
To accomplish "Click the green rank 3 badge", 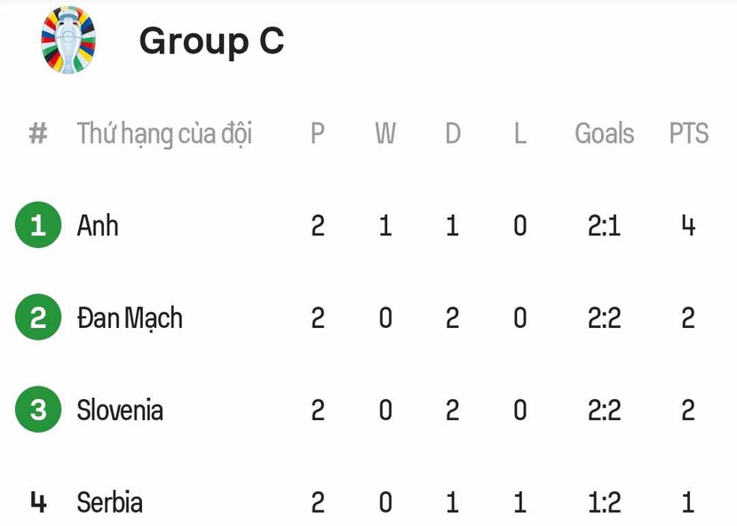I will point(37,410).
